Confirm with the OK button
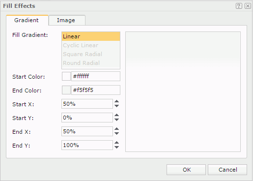Screen dimensions: 253x181 tap(186, 170)
